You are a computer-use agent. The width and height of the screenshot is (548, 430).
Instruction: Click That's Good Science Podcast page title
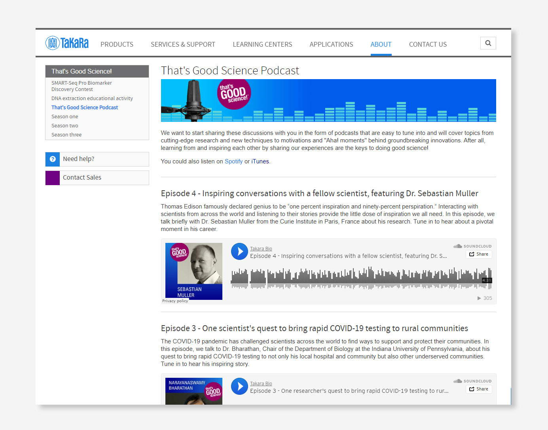coord(230,70)
